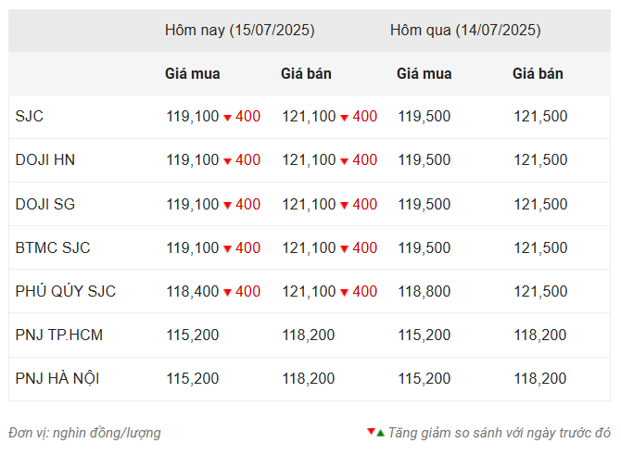The image size is (621, 456).
Task: Click the red down arrow in DOJI SG buy price
Action: [227, 206]
